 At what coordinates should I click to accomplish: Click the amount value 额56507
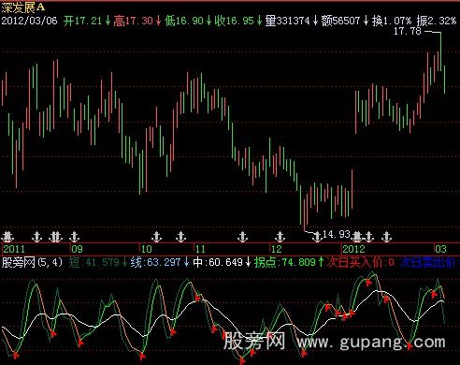(x=340, y=21)
